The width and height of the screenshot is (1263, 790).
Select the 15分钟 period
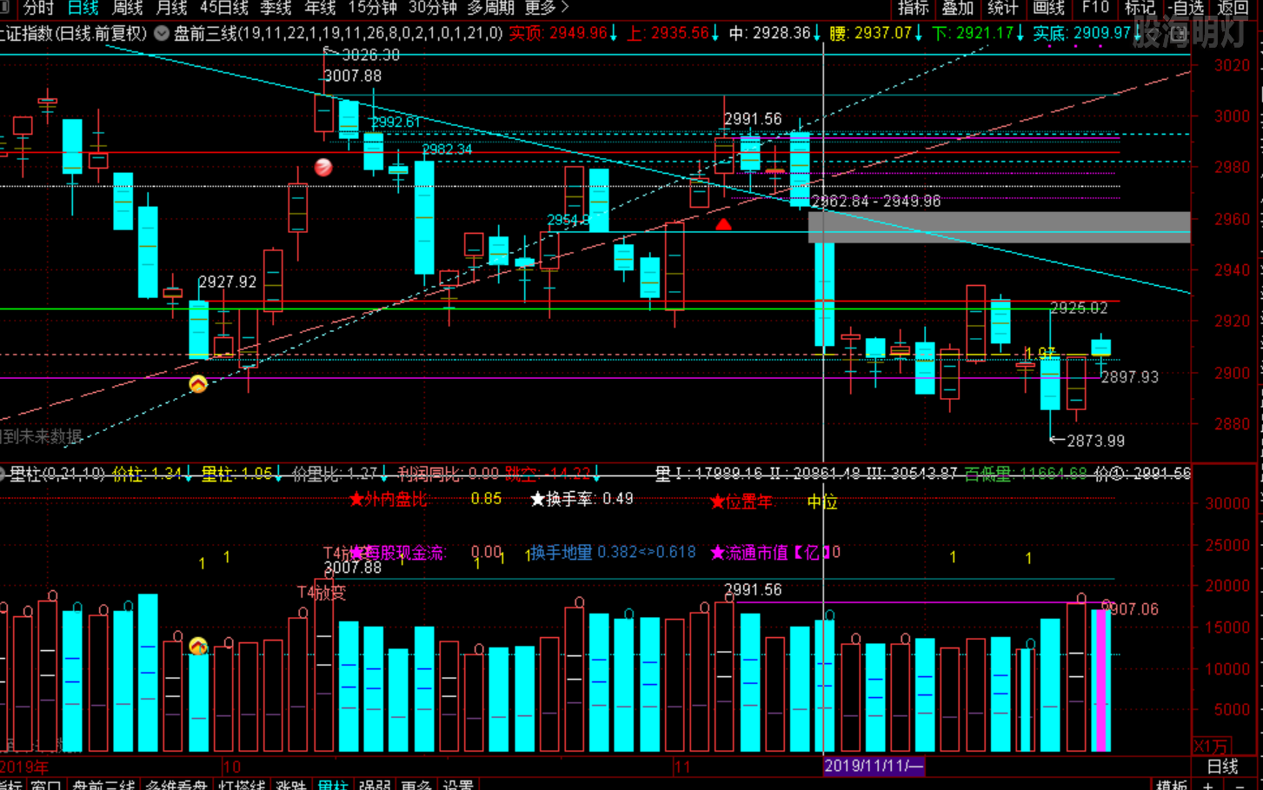(x=372, y=8)
